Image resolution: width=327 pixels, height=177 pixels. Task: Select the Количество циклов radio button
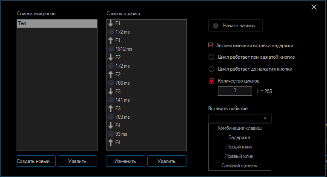[211, 81]
